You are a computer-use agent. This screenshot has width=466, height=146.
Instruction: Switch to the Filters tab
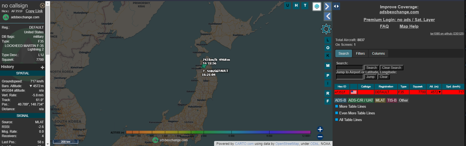tap(360, 54)
